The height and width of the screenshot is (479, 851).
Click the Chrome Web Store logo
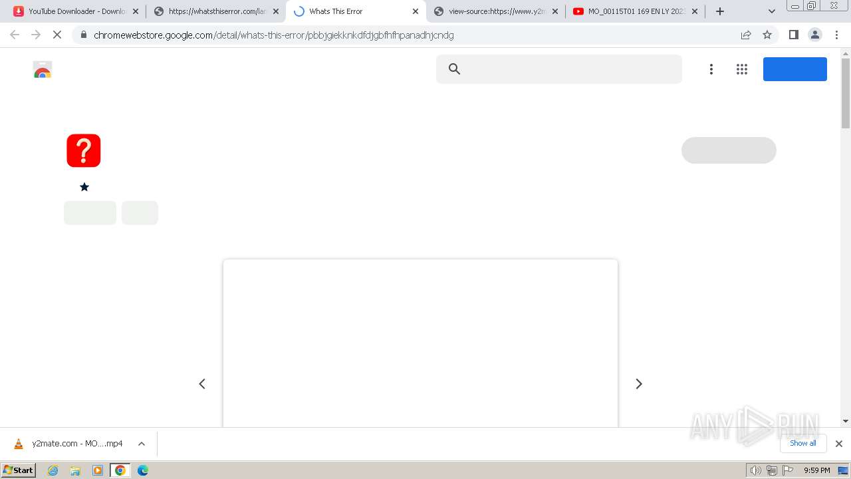[43, 69]
